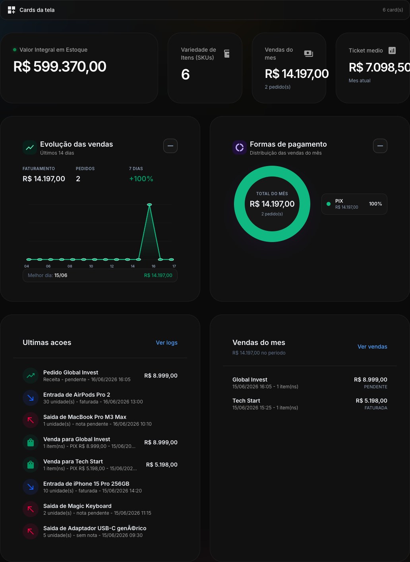
Task: Click the red arrow beside Saida de MacBook Pro M3 Max
Action: 31,420
